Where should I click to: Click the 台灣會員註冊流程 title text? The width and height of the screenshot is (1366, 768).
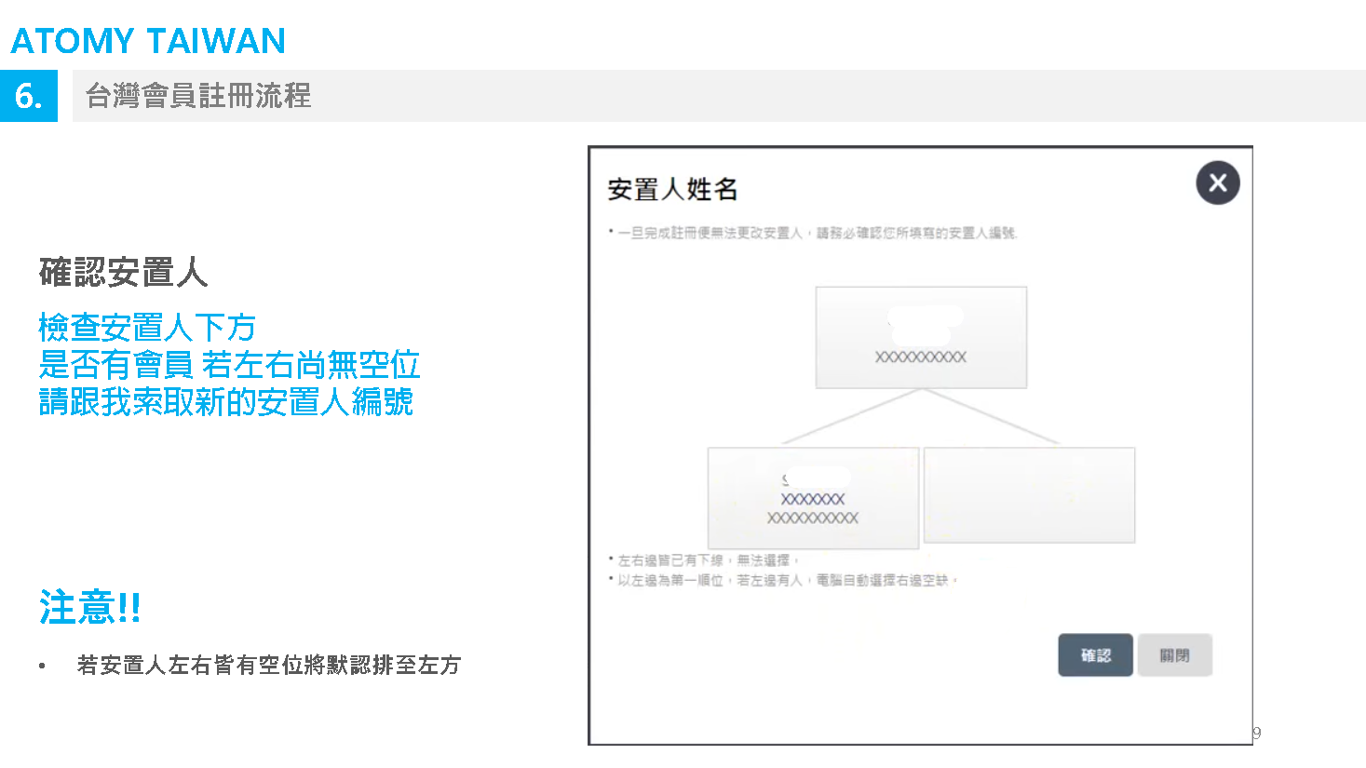(x=198, y=95)
